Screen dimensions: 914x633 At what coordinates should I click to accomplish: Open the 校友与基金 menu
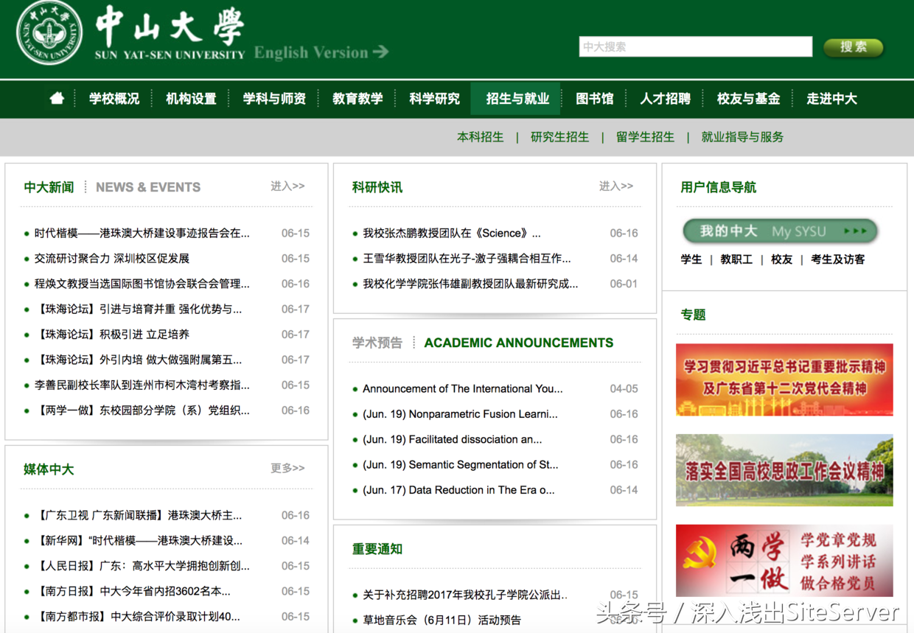(x=748, y=99)
